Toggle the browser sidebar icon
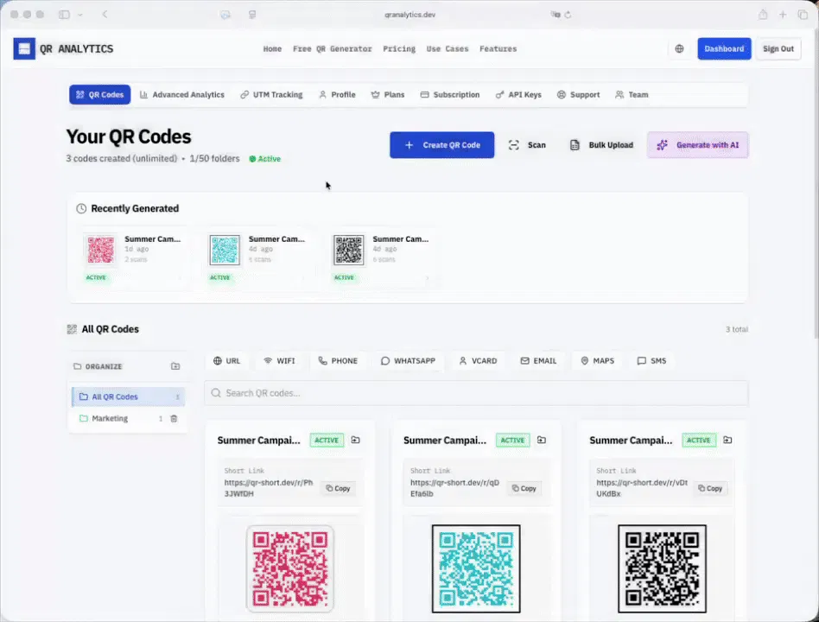Screen dimensions: 819x622 [64, 15]
